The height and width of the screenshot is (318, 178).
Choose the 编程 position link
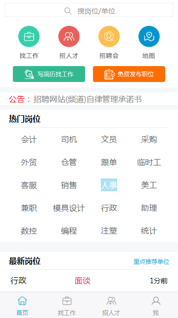click(x=69, y=231)
